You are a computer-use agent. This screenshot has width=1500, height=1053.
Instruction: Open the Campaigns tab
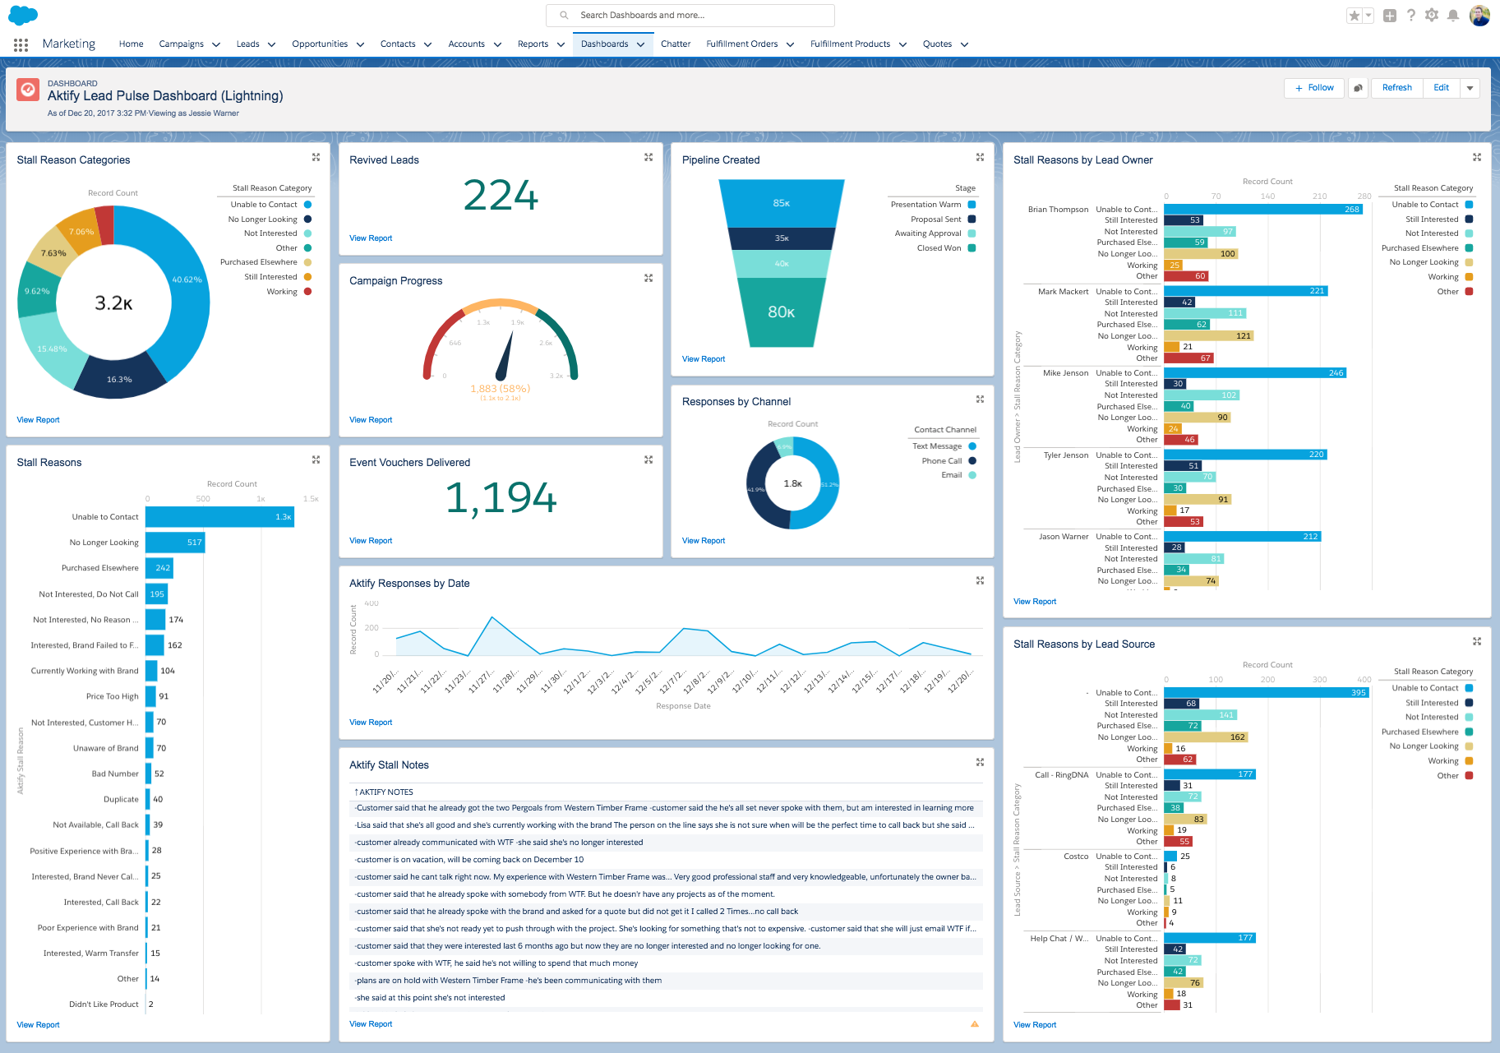pyautogui.click(x=181, y=44)
